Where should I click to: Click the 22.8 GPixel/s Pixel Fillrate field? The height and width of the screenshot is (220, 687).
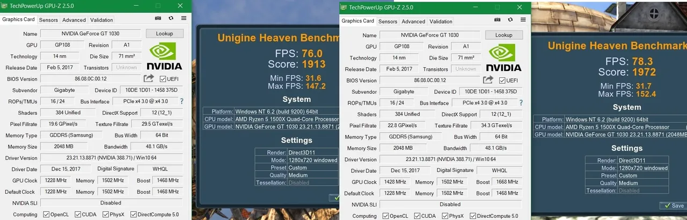coord(403,126)
